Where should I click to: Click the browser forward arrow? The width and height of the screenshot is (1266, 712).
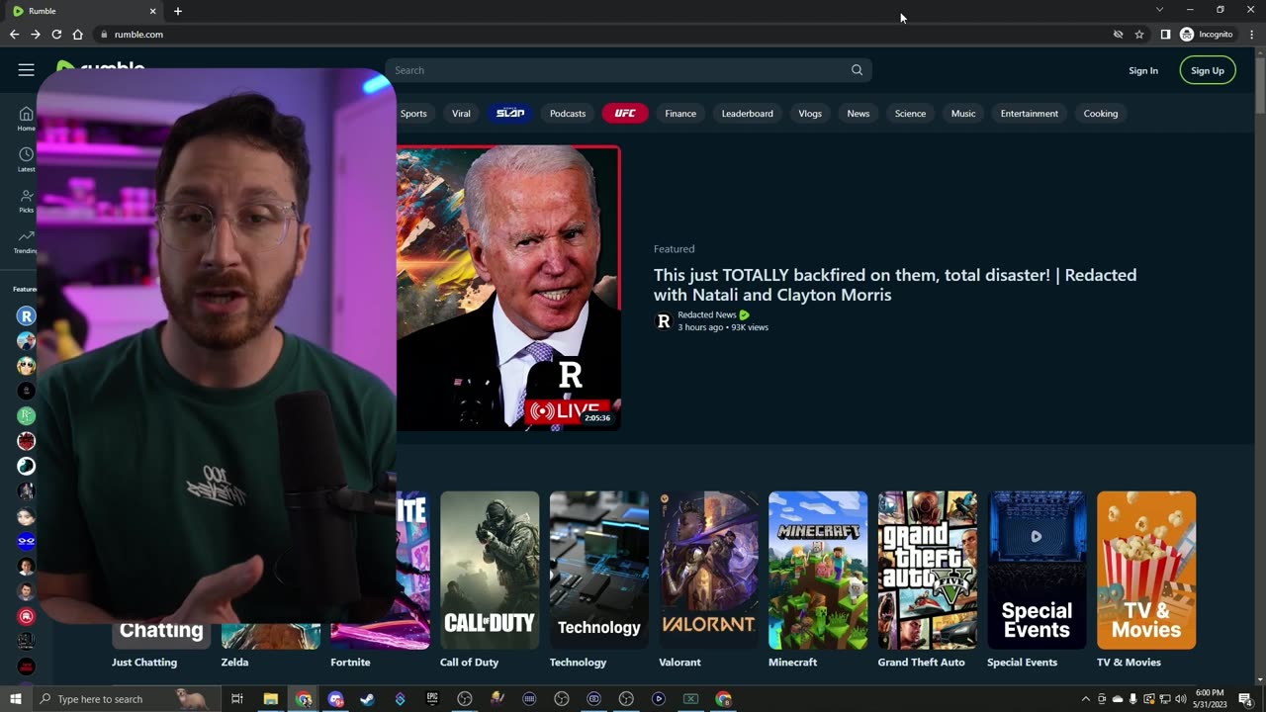[x=36, y=35]
